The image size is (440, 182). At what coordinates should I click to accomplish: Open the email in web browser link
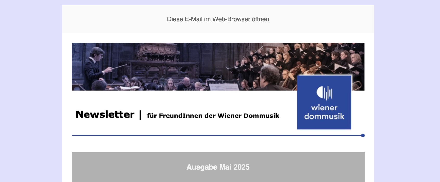pos(218,19)
